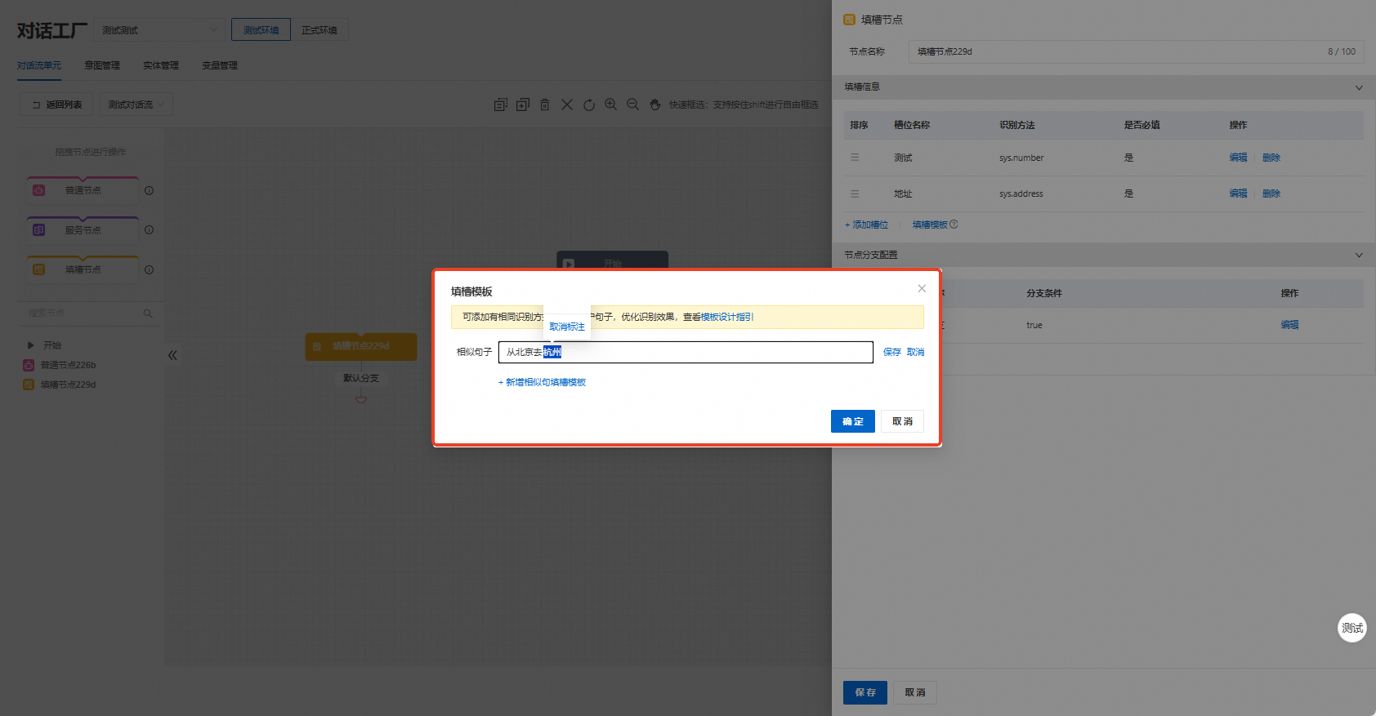
Task: Click X clear icon in canvas toolbar
Action: click(566, 105)
